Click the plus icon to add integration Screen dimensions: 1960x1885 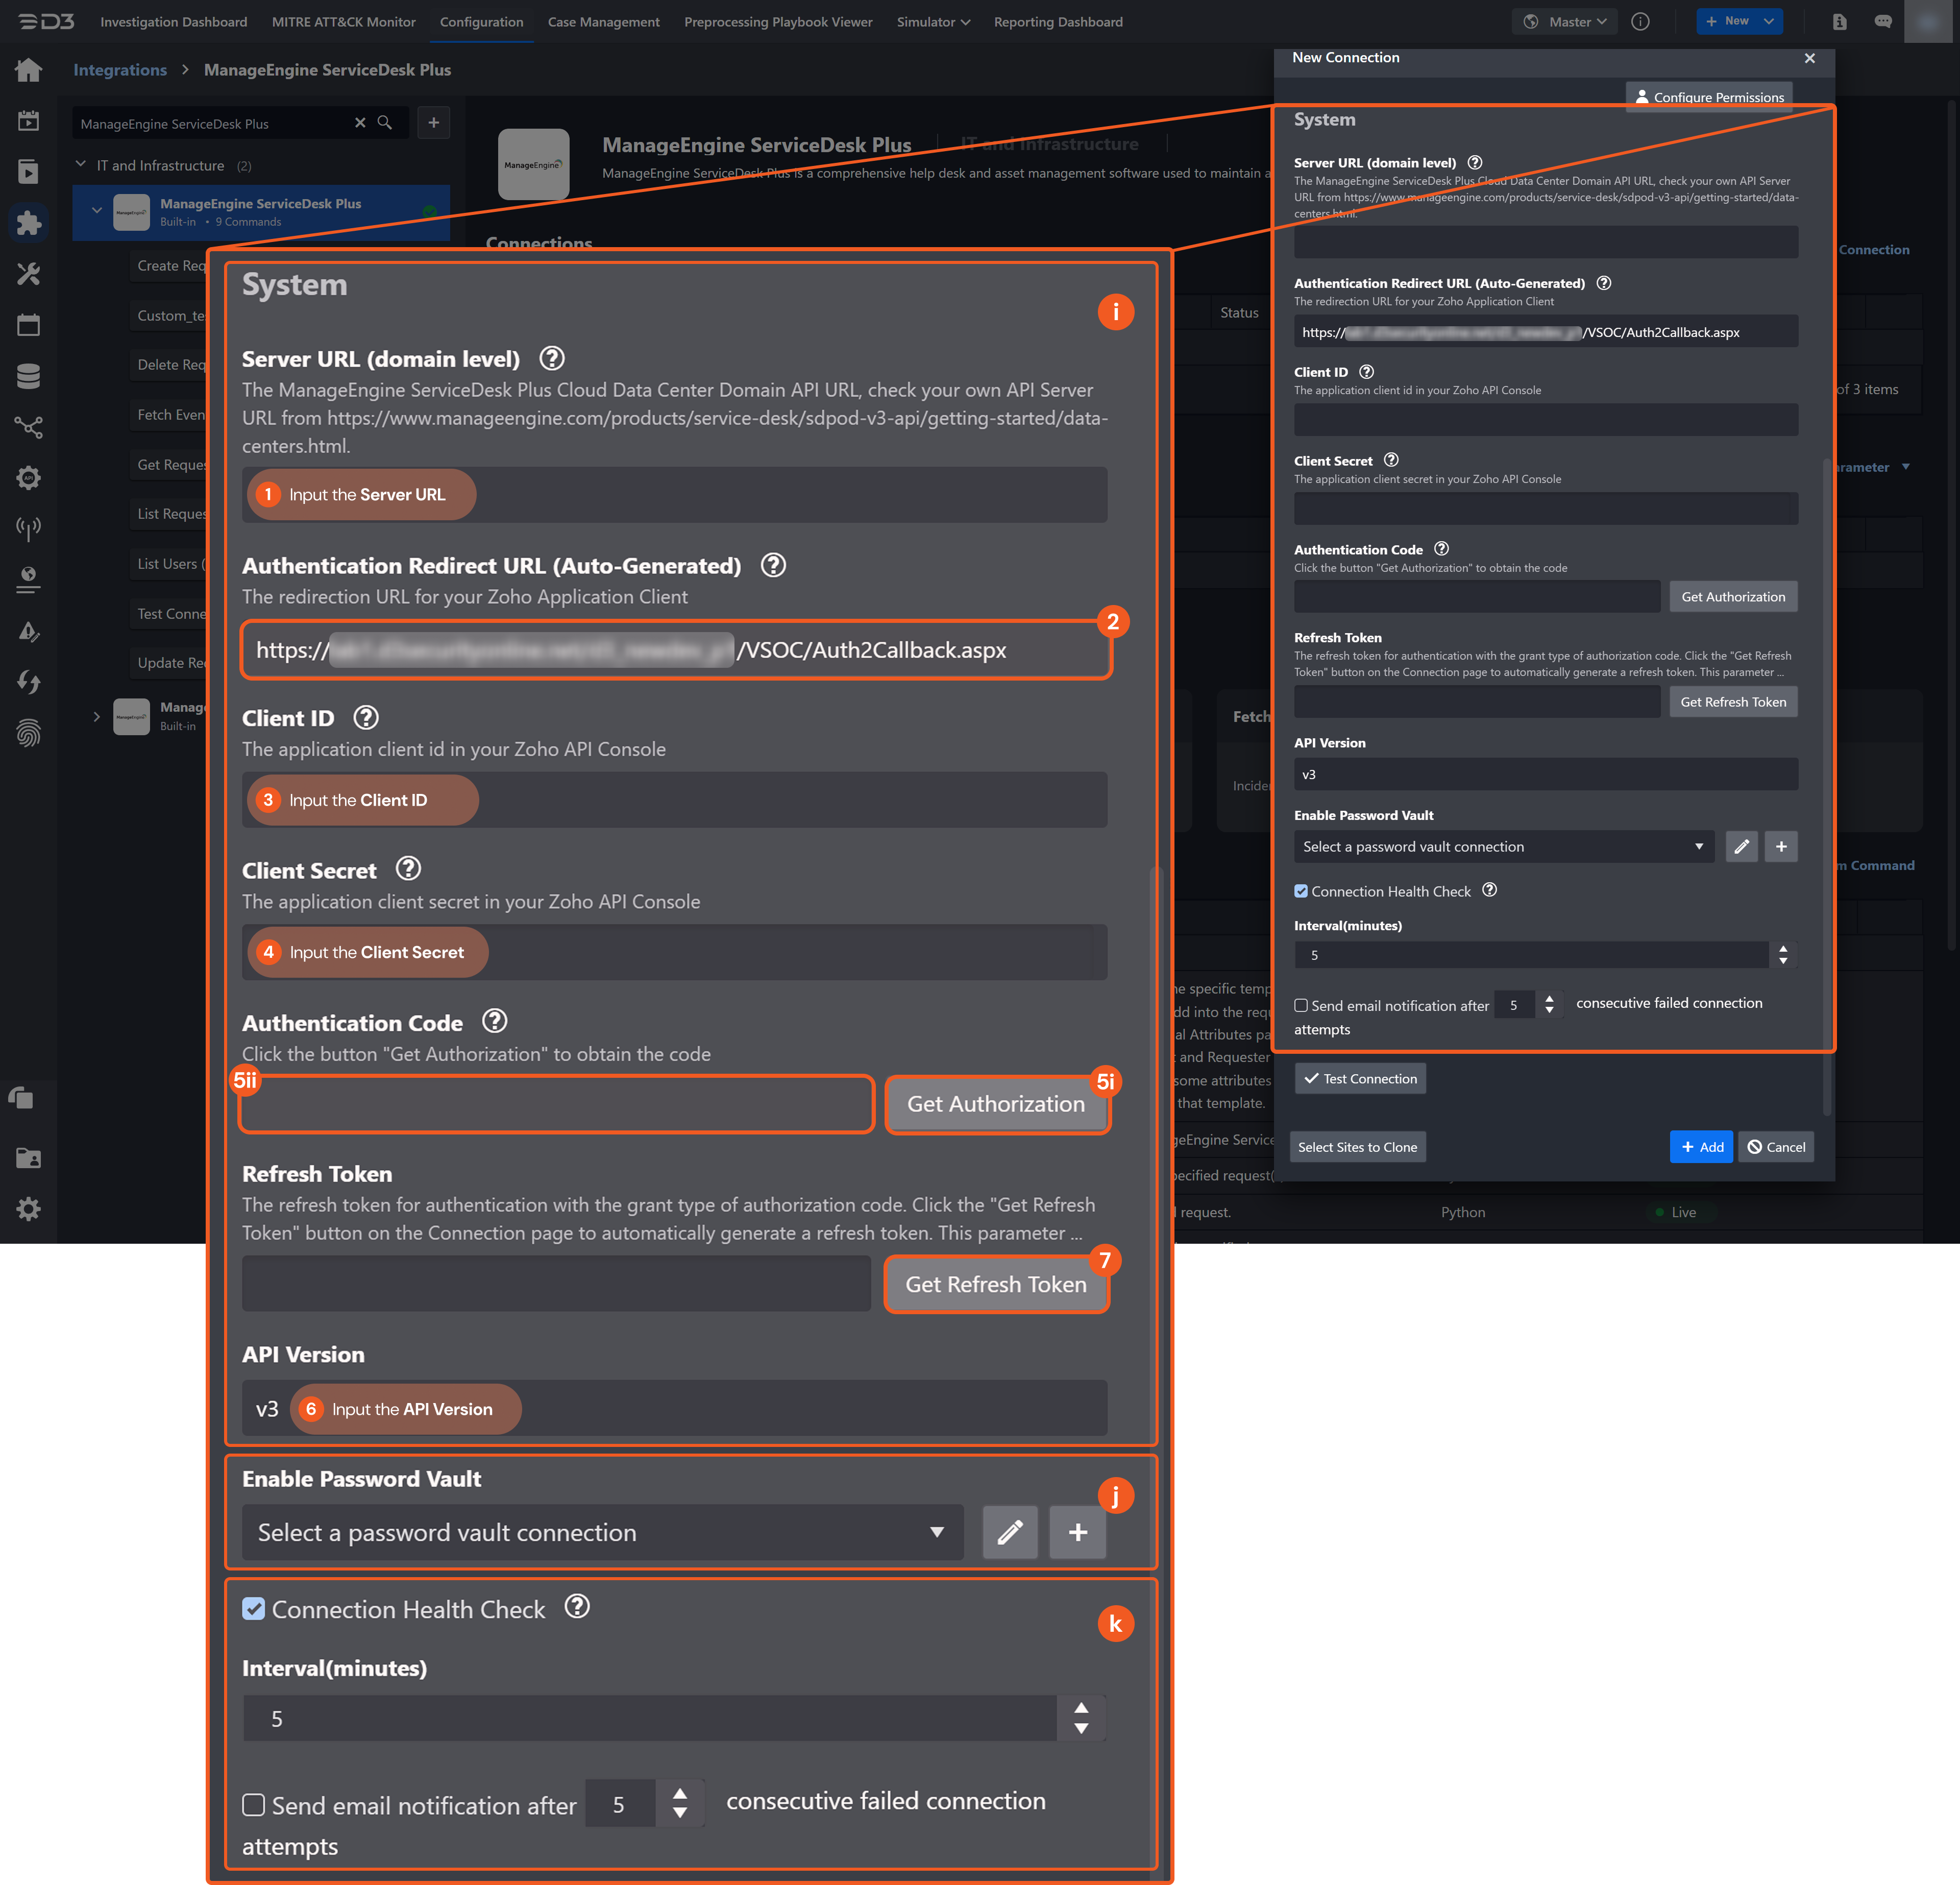coord(433,123)
